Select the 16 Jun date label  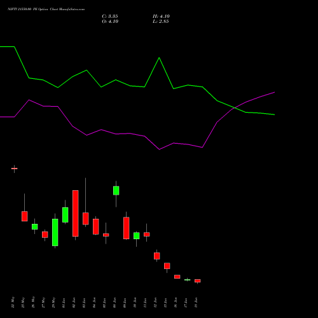coord(176,303)
